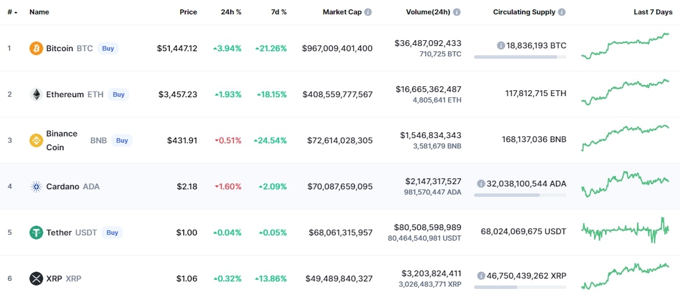
Task: Click Bitcoin 7d change 21.26%
Action: pos(271,48)
